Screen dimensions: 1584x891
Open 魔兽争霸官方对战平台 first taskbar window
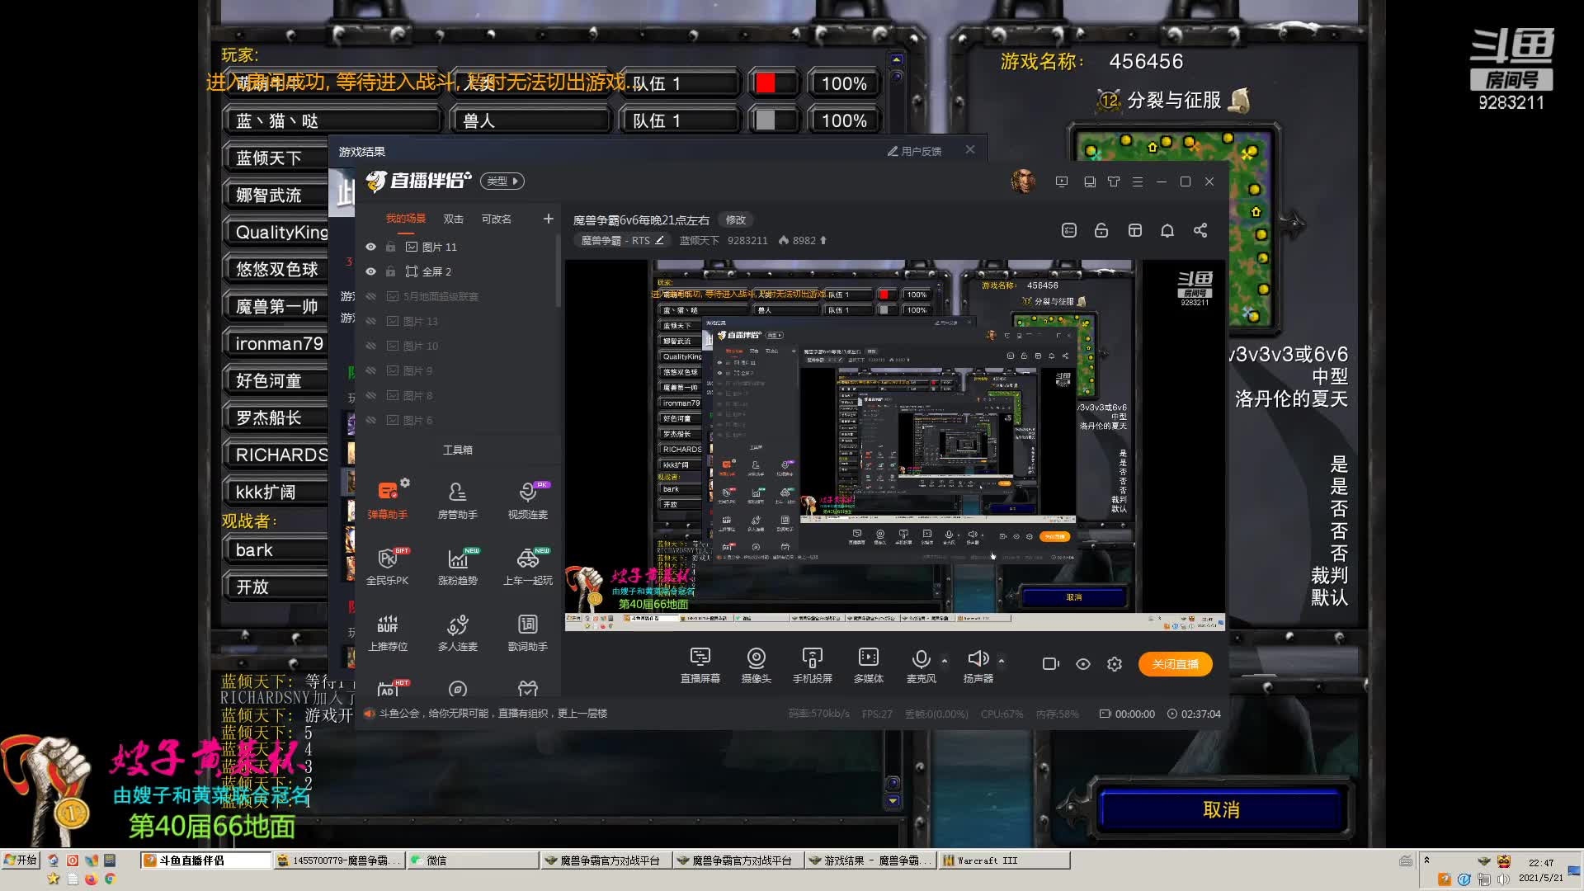click(605, 860)
